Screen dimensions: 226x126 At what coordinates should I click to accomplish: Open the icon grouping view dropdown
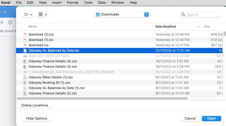point(42,14)
